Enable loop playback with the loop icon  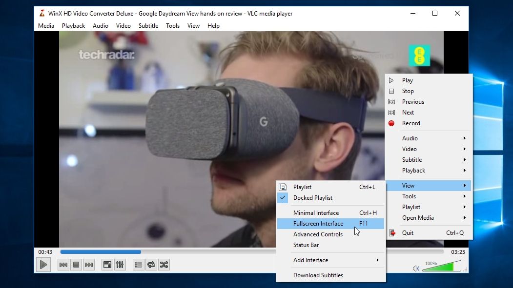coord(151,265)
